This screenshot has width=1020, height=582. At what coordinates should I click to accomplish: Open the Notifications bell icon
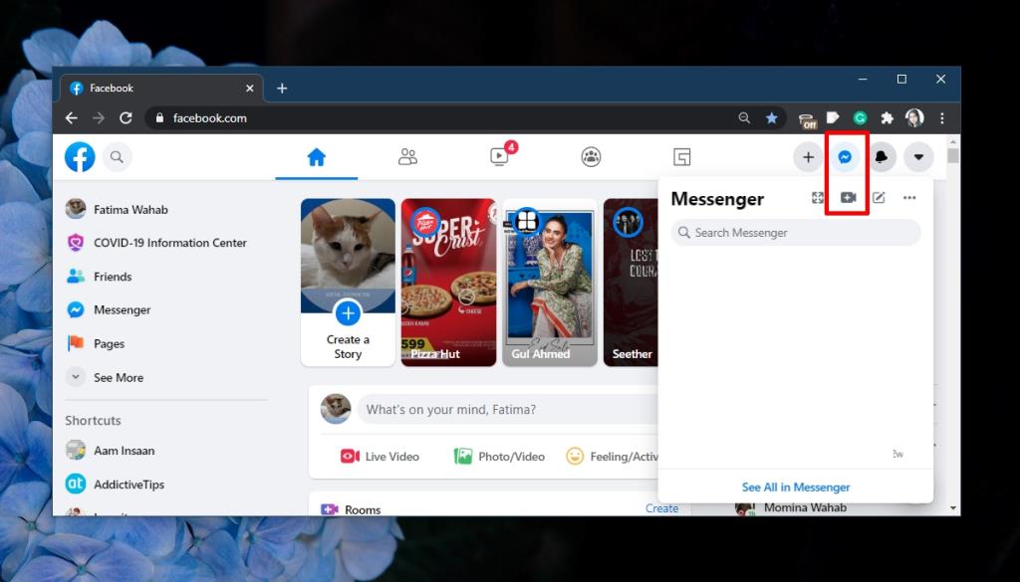pyautogui.click(x=883, y=156)
